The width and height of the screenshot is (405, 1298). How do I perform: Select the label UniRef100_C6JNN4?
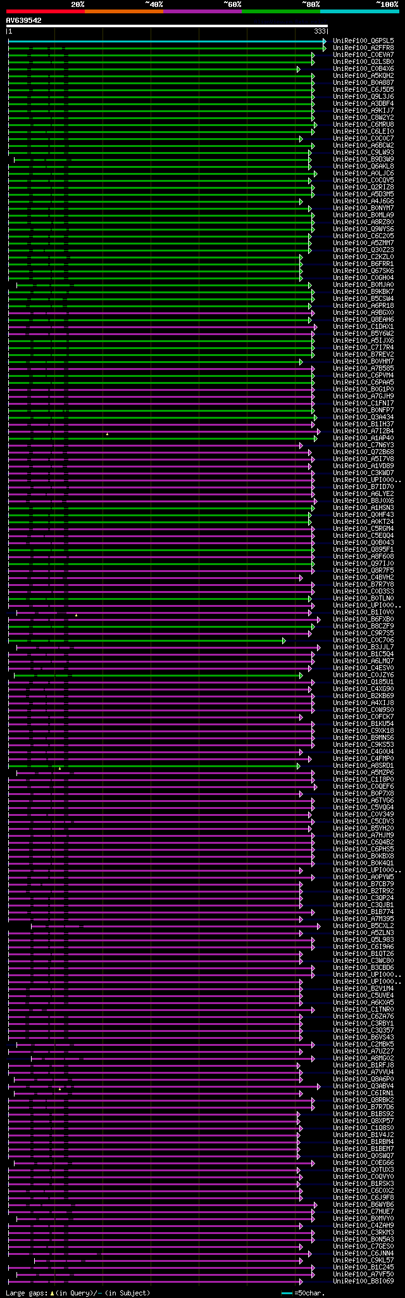363,1254
